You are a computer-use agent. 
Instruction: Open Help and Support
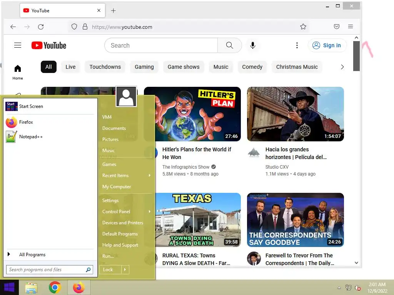coord(120,245)
